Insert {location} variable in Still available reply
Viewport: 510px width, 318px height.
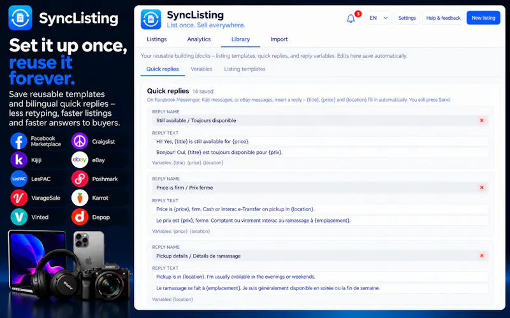213,163
